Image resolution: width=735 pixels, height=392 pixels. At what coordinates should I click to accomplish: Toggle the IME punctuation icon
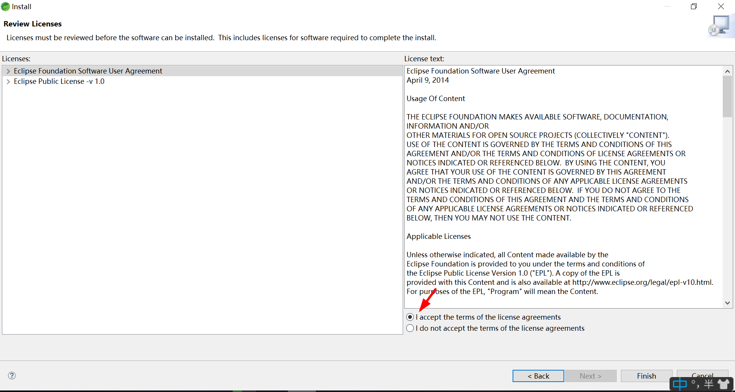point(695,384)
